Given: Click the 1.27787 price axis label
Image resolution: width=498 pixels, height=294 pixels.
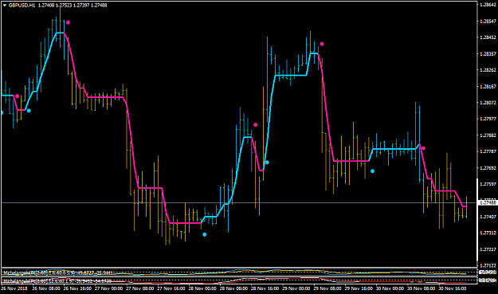Looking at the screenshot, I should click(488, 151).
